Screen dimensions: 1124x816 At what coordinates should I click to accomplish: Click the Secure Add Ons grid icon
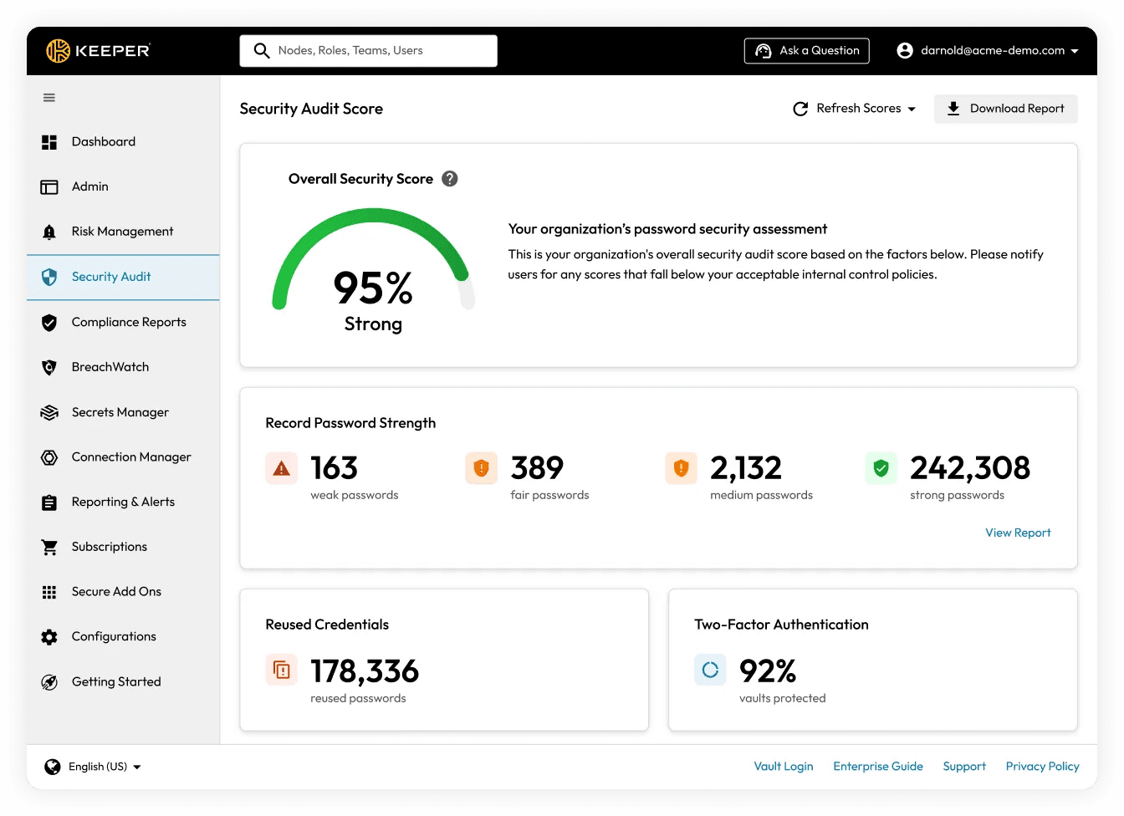49,592
